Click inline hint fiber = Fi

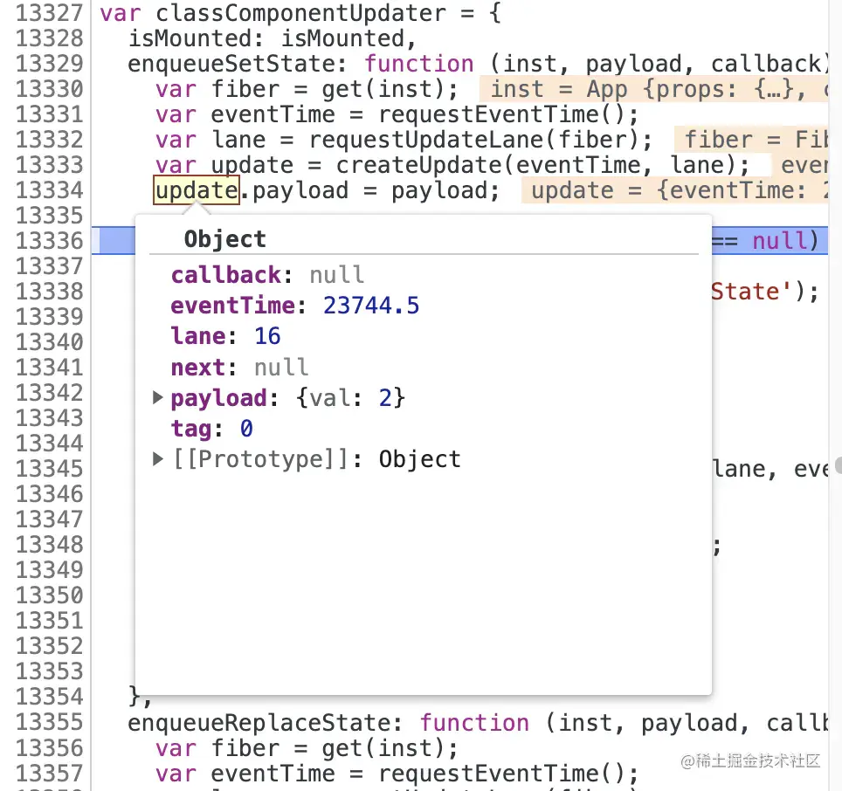751,140
